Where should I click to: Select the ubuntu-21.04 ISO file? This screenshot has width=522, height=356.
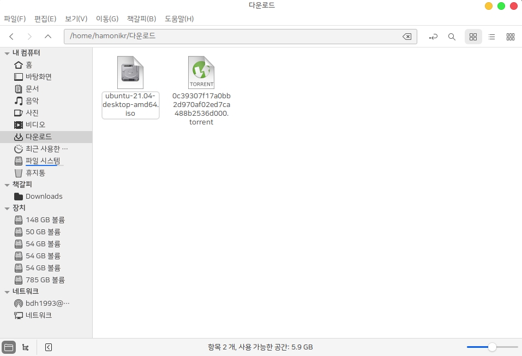coord(130,73)
